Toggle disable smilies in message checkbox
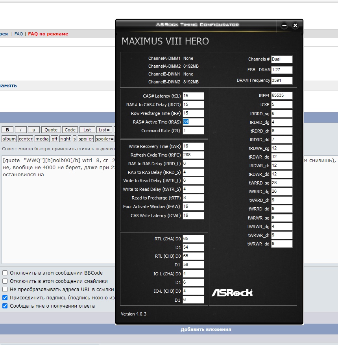Image resolution: width=338 pixels, height=345 pixels. (x=5, y=281)
